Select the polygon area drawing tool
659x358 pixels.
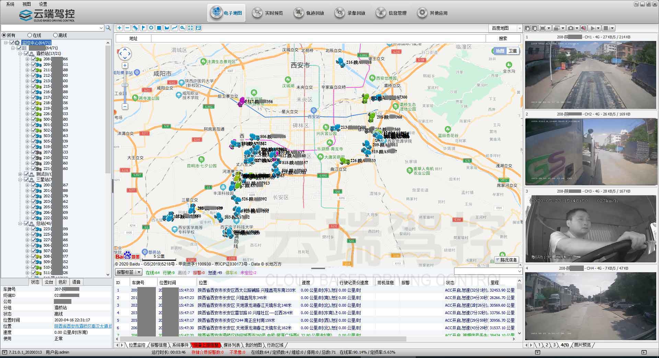tap(167, 28)
